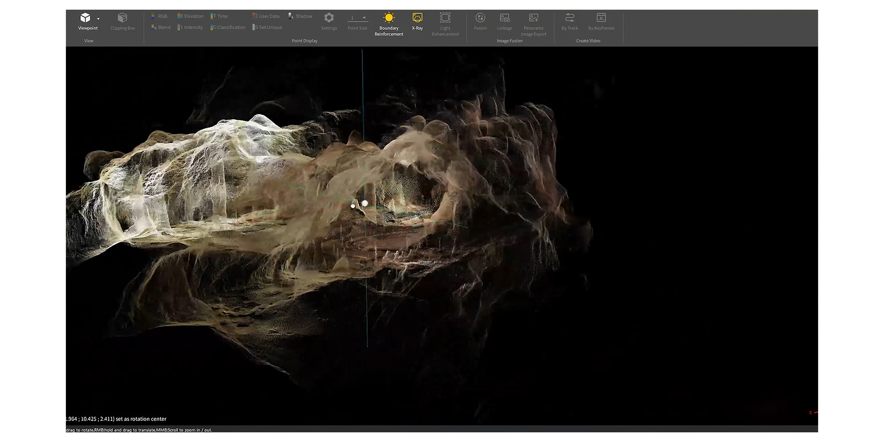Image resolution: width=884 pixels, height=442 pixels.
Task: Toggle X-Ray view mode
Action: click(x=417, y=18)
